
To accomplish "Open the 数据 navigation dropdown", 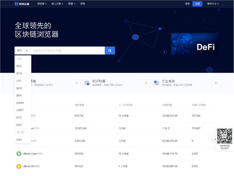I will tap(72, 4).
